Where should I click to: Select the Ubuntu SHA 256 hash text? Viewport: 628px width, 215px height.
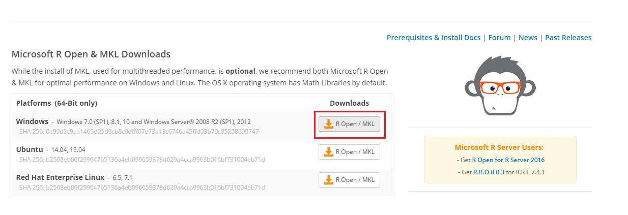pyautogui.click(x=142, y=160)
